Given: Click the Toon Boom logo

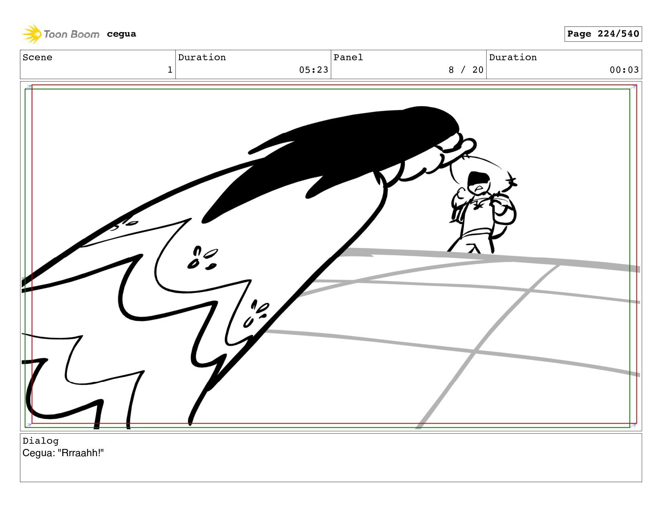Looking at the screenshot, I should pyautogui.click(x=60, y=34).
